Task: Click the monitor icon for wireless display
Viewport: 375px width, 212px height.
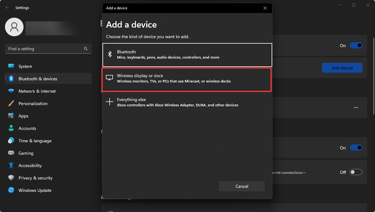Action: tap(110, 78)
